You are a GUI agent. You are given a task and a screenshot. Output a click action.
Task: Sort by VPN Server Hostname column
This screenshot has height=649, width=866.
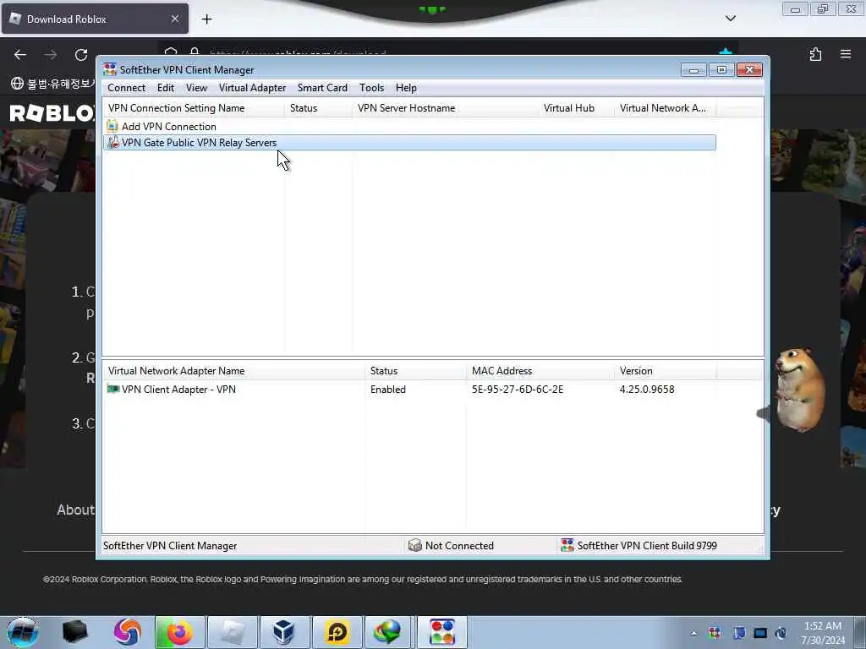[445, 108]
